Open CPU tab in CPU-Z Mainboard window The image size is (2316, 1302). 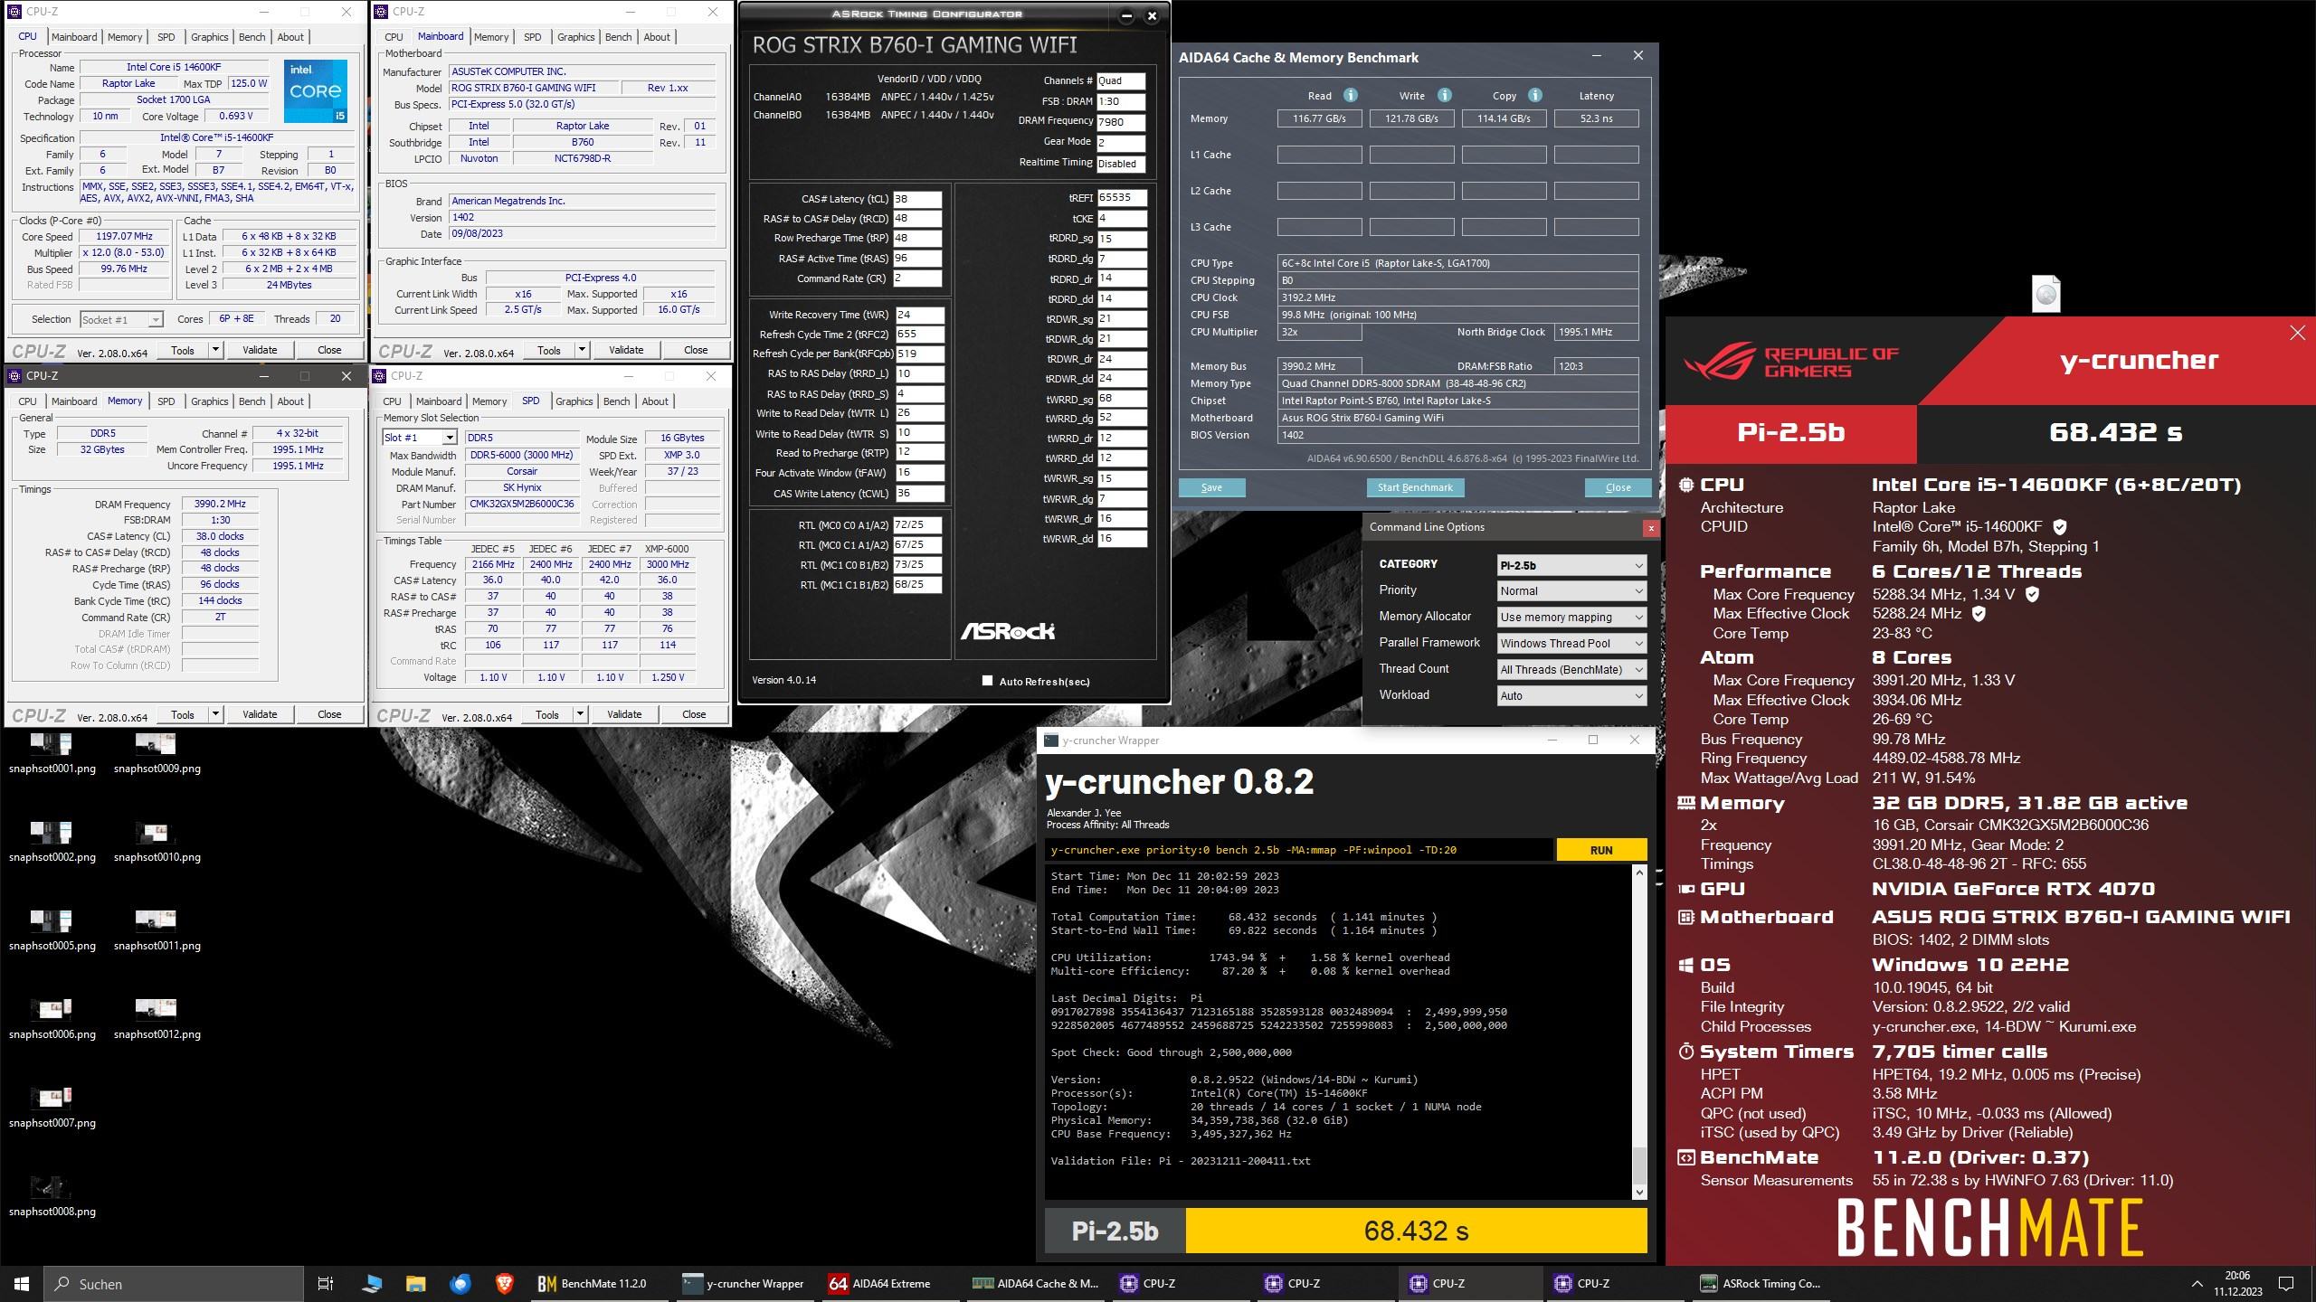[x=394, y=37]
